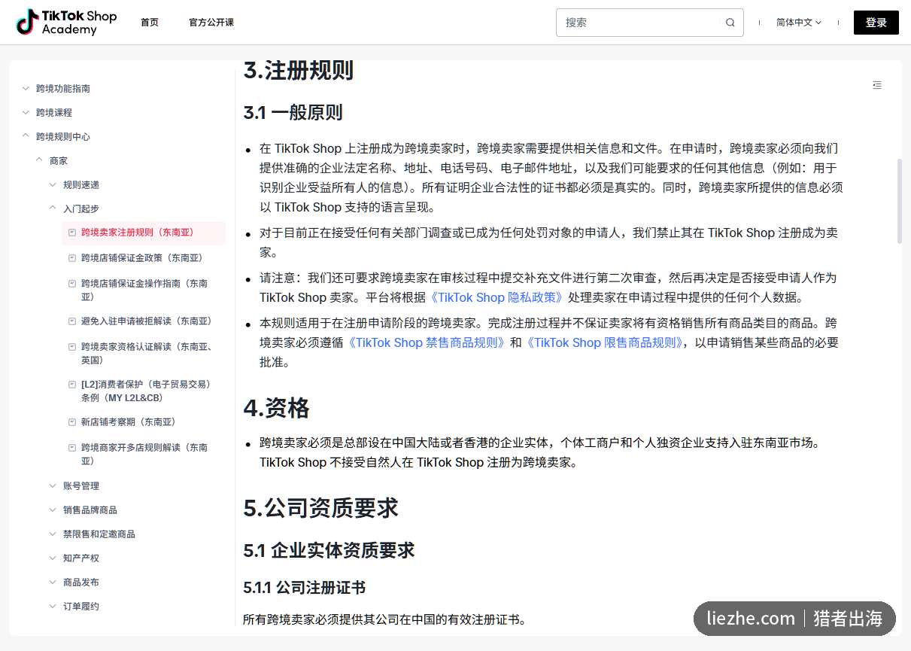The width and height of the screenshot is (911, 651).
Task: Click the 3.注册规则 heading
Action: (x=299, y=71)
